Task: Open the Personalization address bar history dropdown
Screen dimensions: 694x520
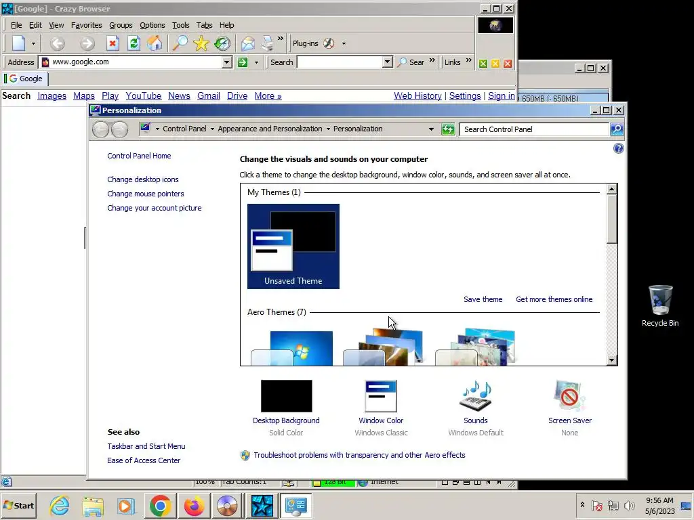Action: click(431, 129)
